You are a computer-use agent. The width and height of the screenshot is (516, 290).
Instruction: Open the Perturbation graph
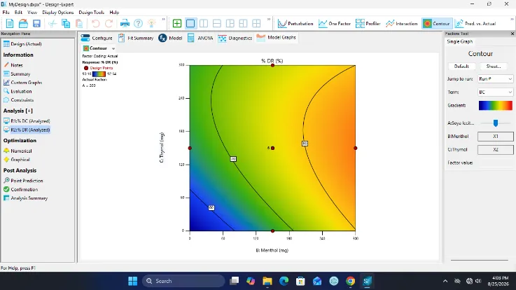point(295,23)
